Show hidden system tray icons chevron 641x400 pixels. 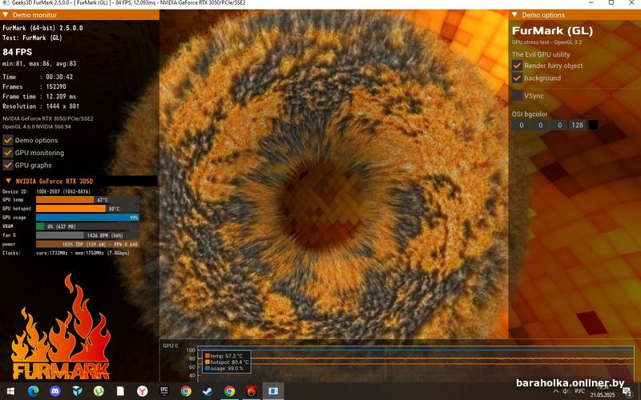coord(555,391)
